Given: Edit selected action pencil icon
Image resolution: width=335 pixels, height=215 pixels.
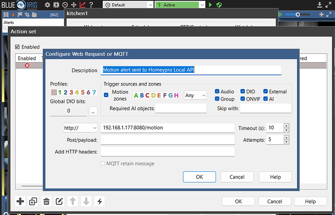Looking at the screenshot, I should pos(59,201).
